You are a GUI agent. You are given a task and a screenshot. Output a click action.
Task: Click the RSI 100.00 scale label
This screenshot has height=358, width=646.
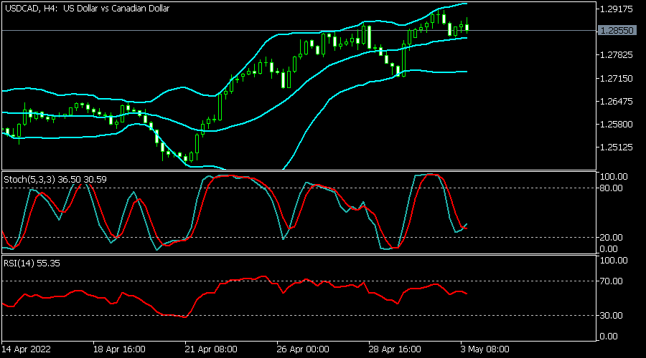(x=614, y=261)
